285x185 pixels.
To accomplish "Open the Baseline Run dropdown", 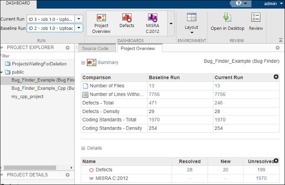I will click(x=79, y=28).
